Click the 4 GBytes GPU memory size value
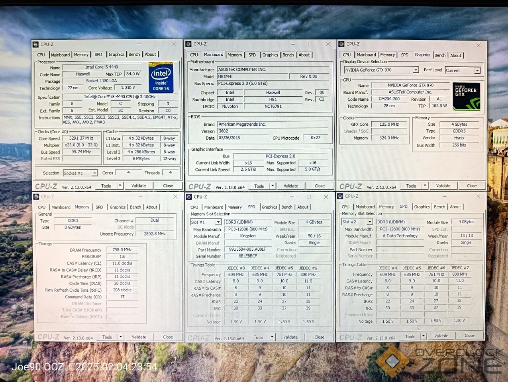Screen dimensions: 508x382 pos(459,124)
